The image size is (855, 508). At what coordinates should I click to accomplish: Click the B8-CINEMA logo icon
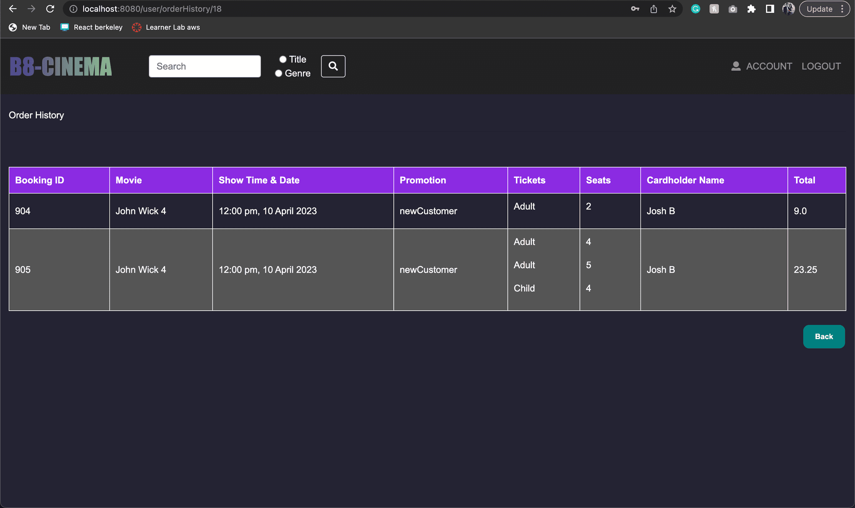pyautogui.click(x=62, y=66)
